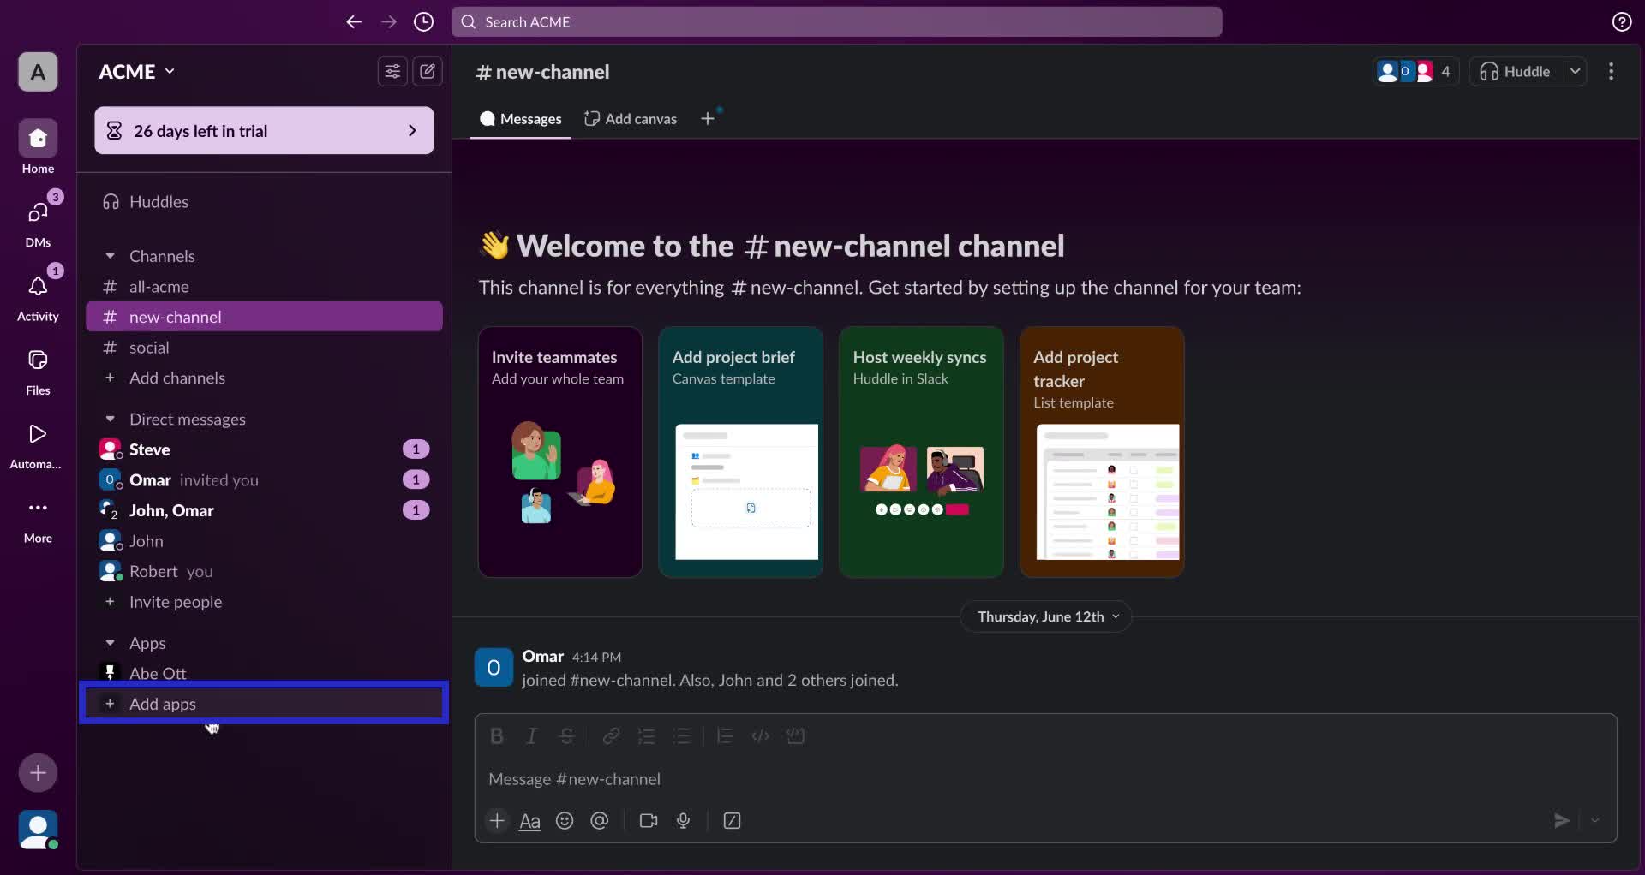Open the filter conversations icon beside ACME
Viewport: 1645px width, 875px height.
[392, 72]
